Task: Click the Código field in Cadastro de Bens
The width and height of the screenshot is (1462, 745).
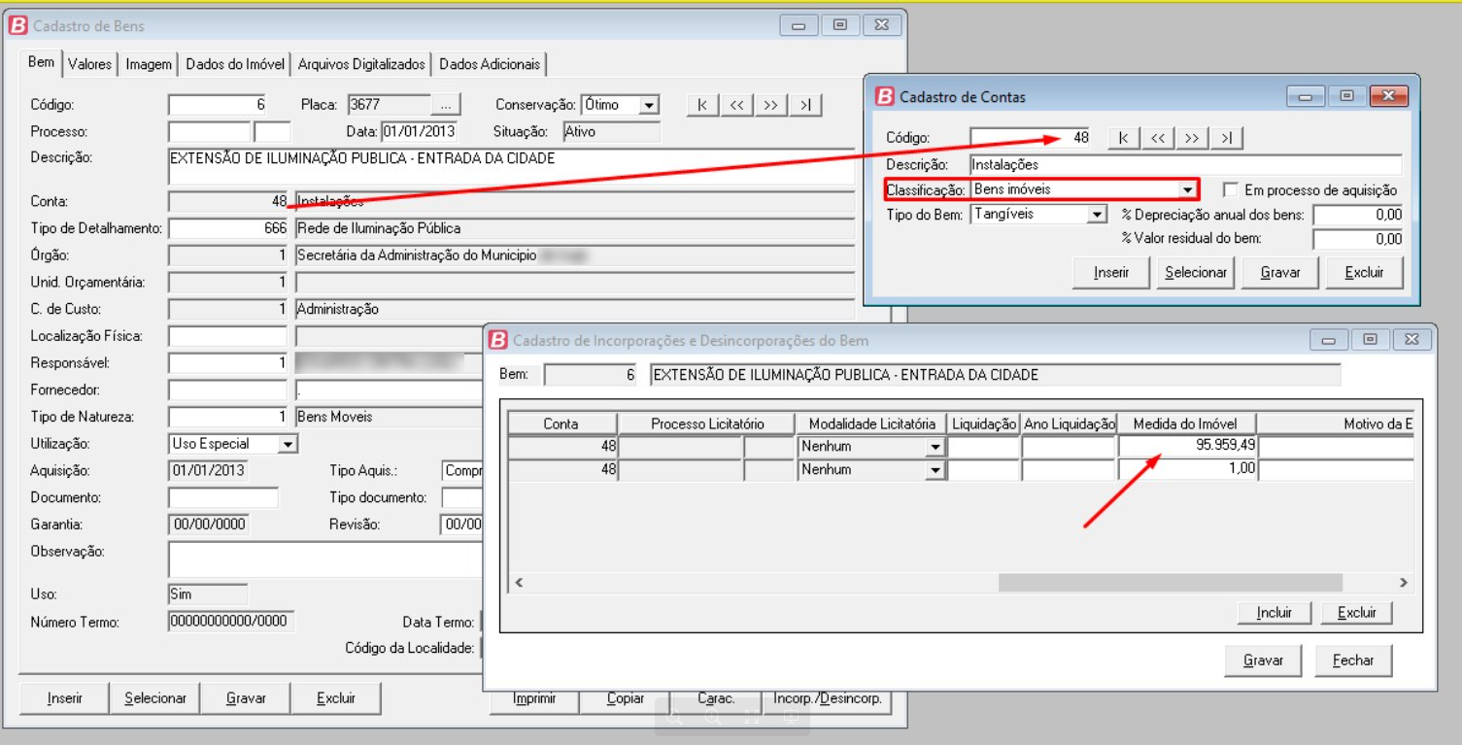Action: tap(218, 105)
